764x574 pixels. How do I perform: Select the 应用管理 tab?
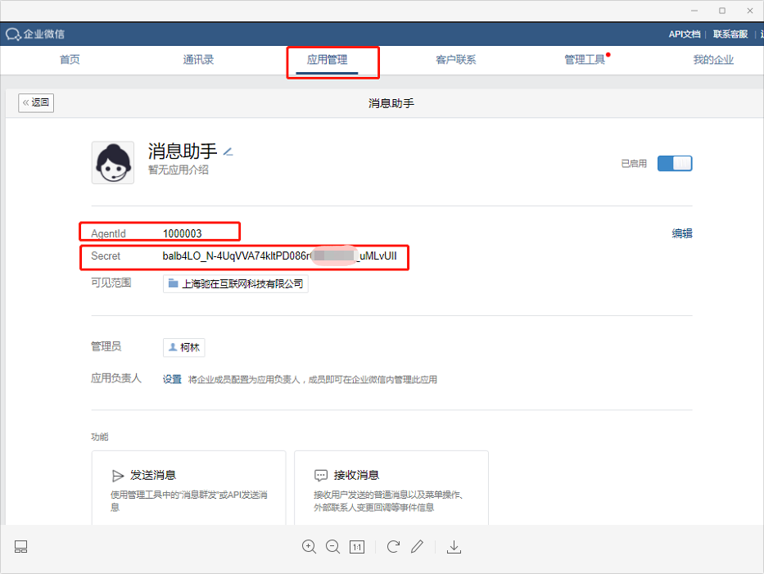(327, 60)
